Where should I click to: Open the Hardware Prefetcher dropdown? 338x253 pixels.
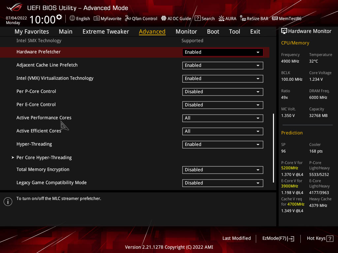pos(222,52)
